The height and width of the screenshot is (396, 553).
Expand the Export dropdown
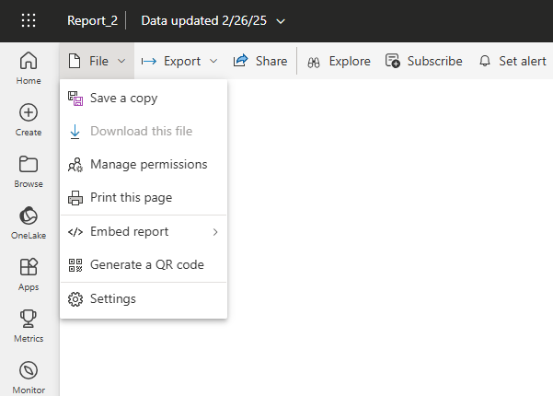pos(179,62)
